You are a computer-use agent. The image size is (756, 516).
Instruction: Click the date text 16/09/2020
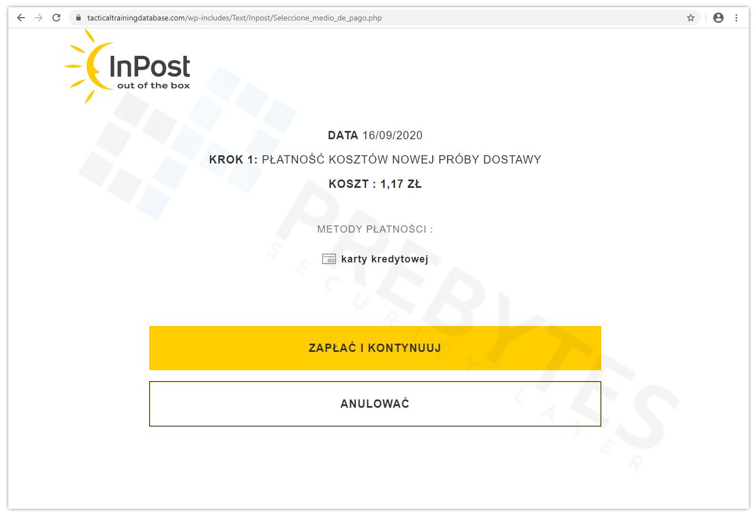392,135
